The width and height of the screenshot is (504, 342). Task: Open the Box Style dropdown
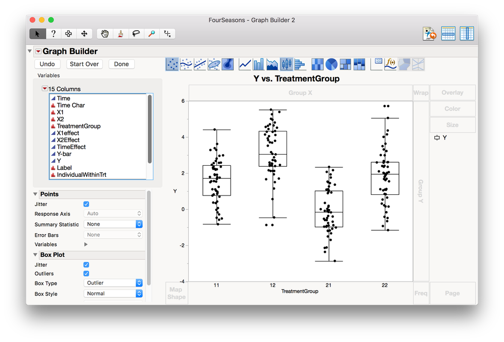113,293
